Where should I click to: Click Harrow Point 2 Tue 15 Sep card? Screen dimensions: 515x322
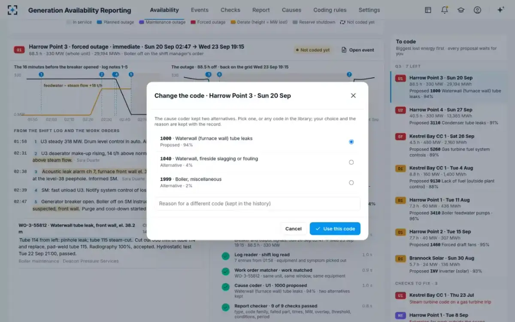[x=448, y=237]
